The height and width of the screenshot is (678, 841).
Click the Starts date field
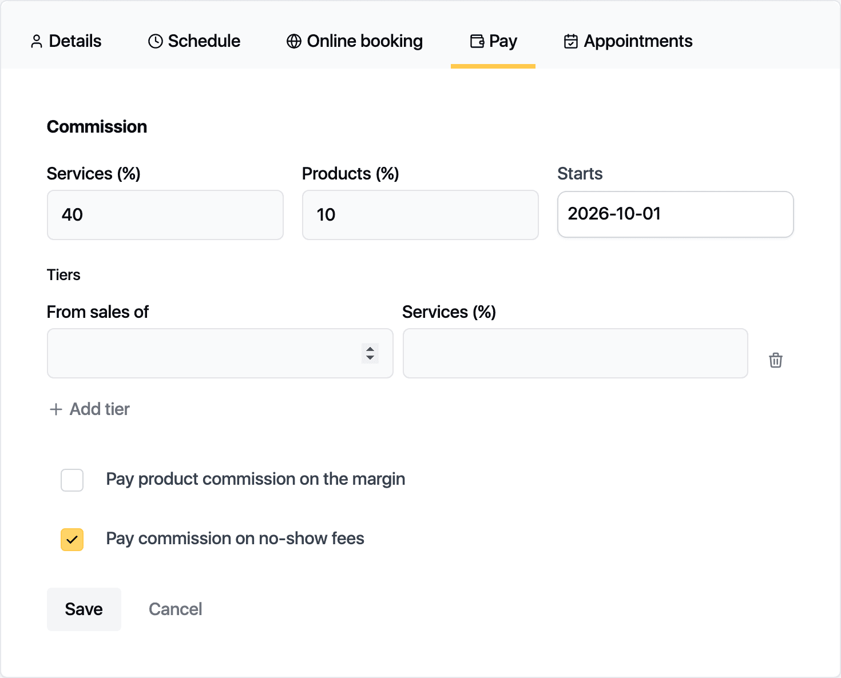pyautogui.click(x=676, y=214)
